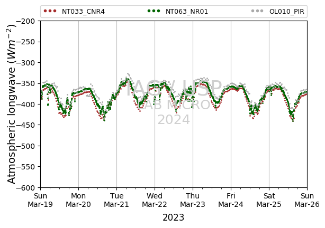
Task: Click the NT033_CNR4 legend label
Action: (83, 12)
